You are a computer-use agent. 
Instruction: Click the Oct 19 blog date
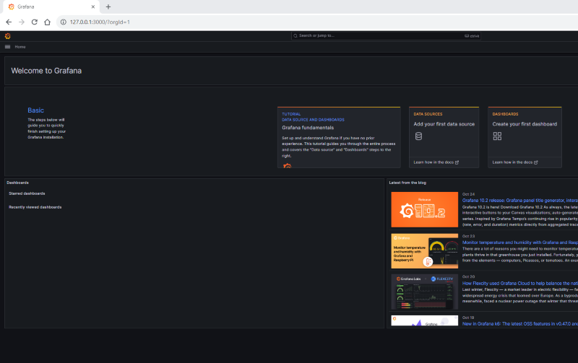(x=468, y=318)
